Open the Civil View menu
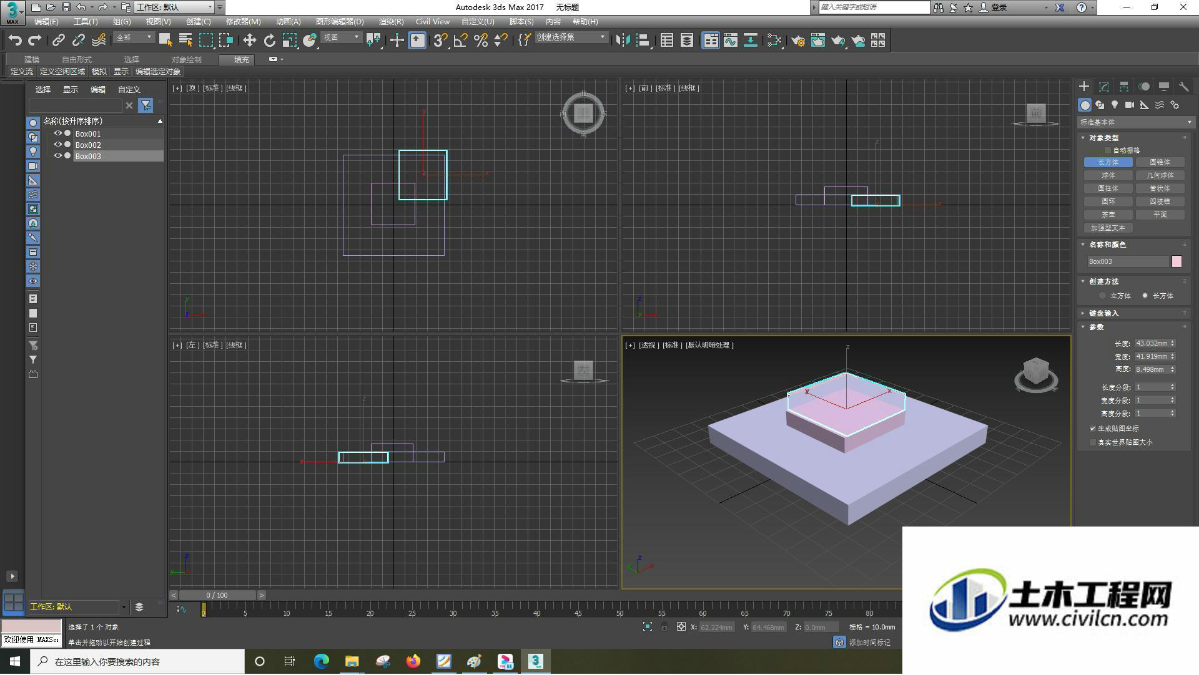Image resolution: width=1199 pixels, height=675 pixels. pos(433,22)
